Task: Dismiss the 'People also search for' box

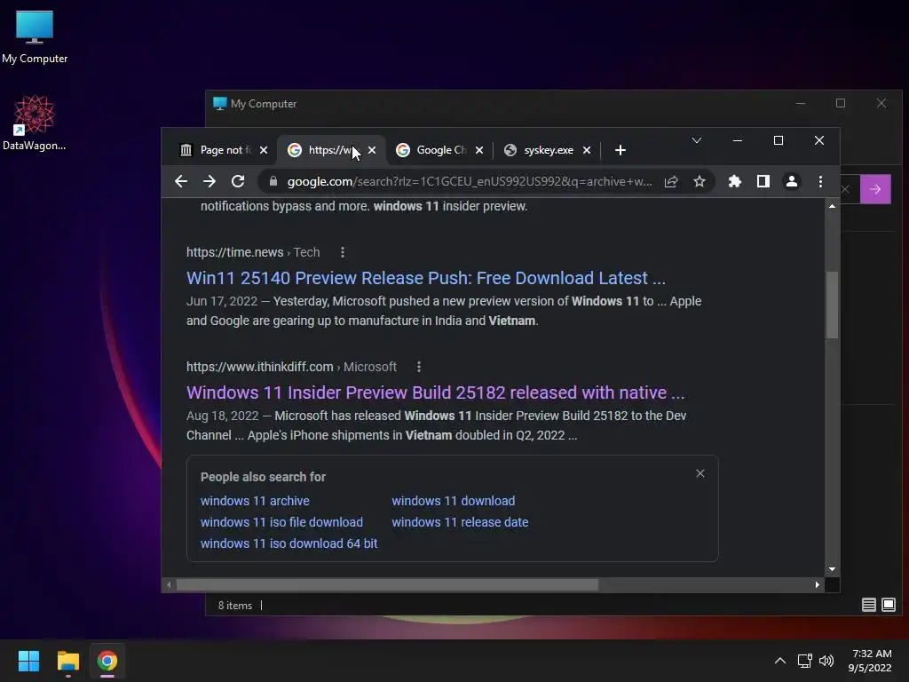Action: click(x=700, y=473)
